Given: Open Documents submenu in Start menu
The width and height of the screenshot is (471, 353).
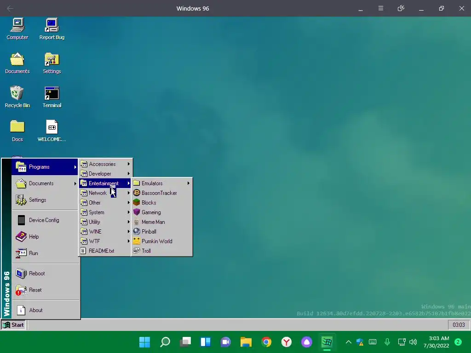Looking at the screenshot, I should pyautogui.click(x=45, y=183).
